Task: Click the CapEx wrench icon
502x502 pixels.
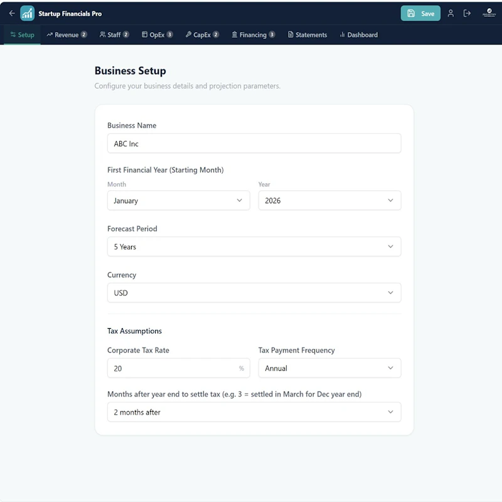Action: click(x=189, y=35)
